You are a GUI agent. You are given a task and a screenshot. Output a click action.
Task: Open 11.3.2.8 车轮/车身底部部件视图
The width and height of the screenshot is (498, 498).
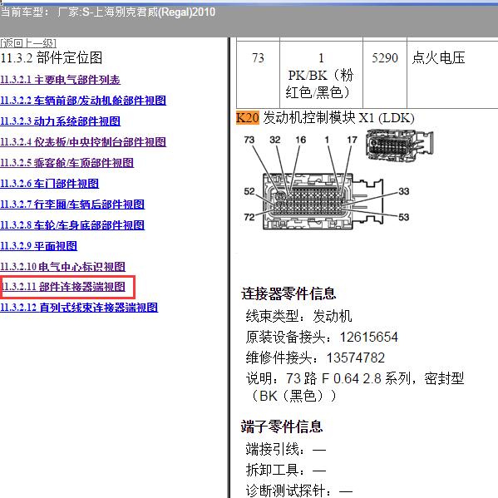point(72,224)
